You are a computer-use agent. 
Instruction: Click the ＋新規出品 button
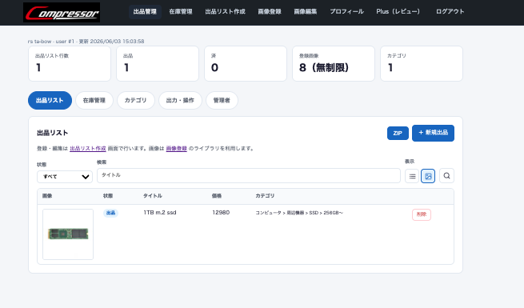click(x=433, y=133)
